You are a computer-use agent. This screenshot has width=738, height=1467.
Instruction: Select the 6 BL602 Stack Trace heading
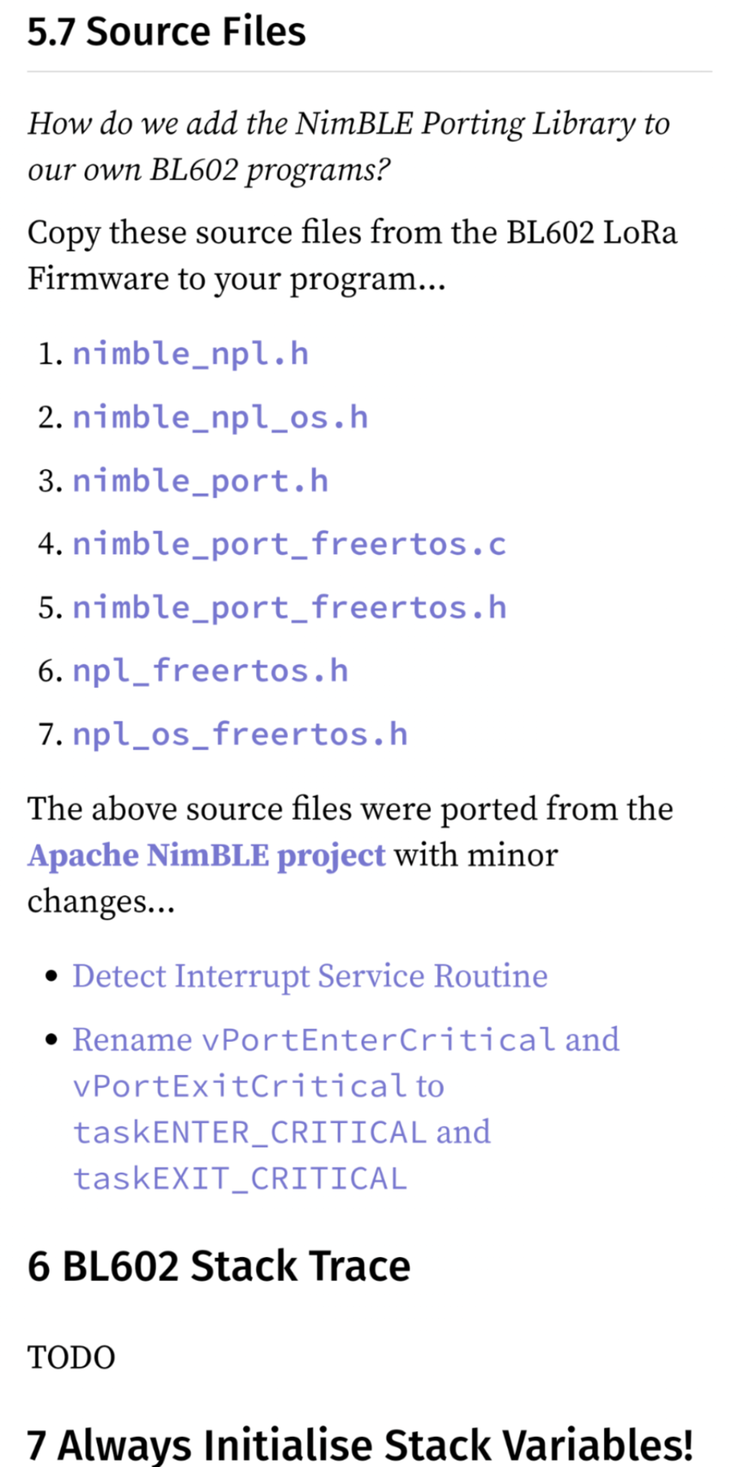(219, 1266)
